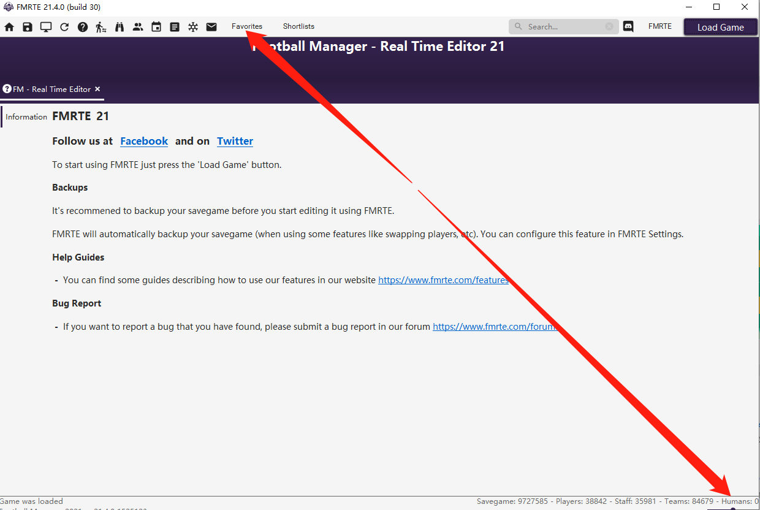Click the 'FMRTE 21' heading
The width and height of the screenshot is (760, 510).
(x=80, y=116)
